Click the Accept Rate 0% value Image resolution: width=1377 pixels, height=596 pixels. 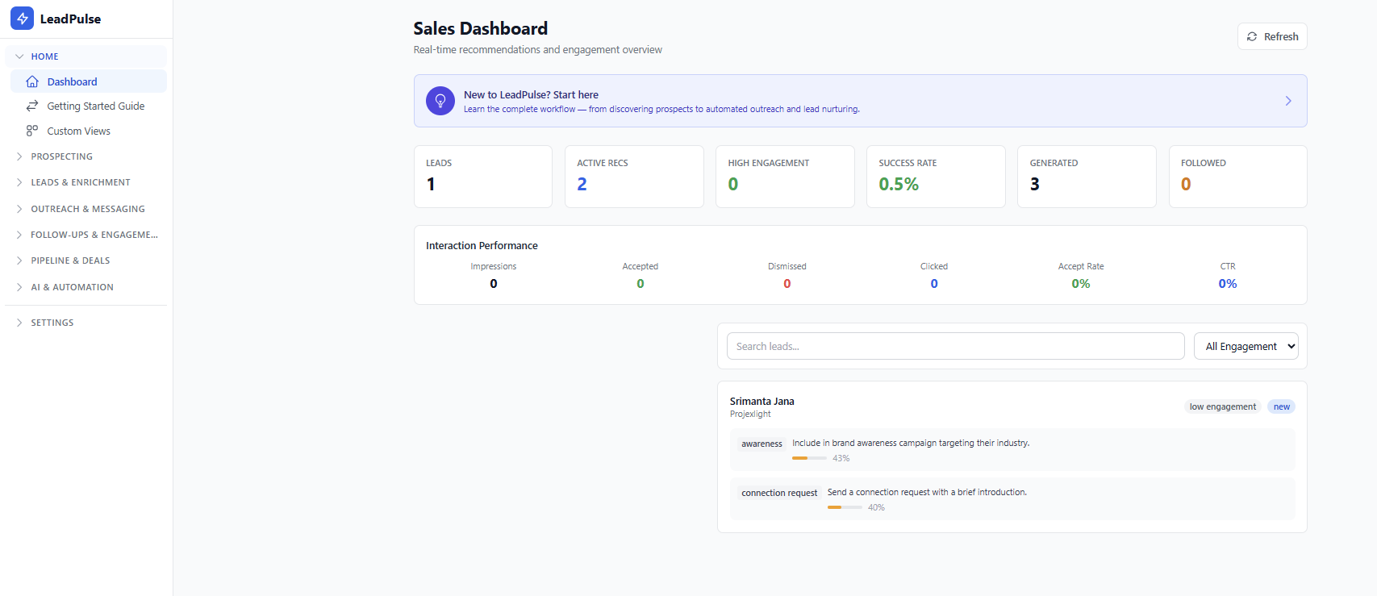(x=1081, y=284)
